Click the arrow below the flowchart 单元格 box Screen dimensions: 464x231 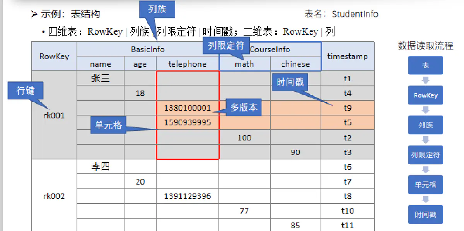[x=425, y=200]
